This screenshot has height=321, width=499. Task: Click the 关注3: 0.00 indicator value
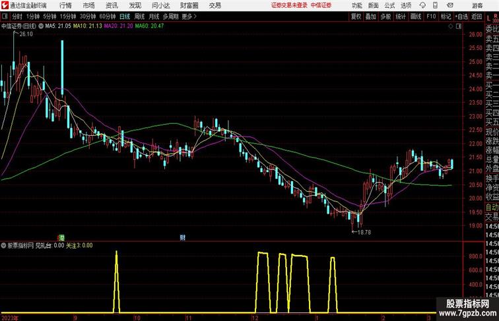[x=79, y=245]
